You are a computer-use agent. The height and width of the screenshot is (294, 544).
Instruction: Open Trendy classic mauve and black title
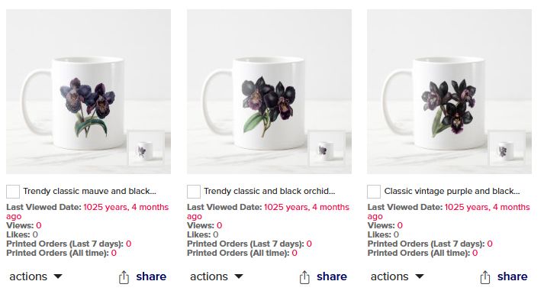tap(89, 191)
